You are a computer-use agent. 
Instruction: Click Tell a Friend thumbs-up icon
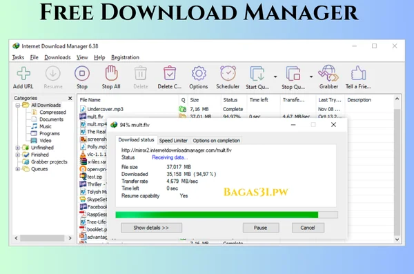(x=358, y=73)
